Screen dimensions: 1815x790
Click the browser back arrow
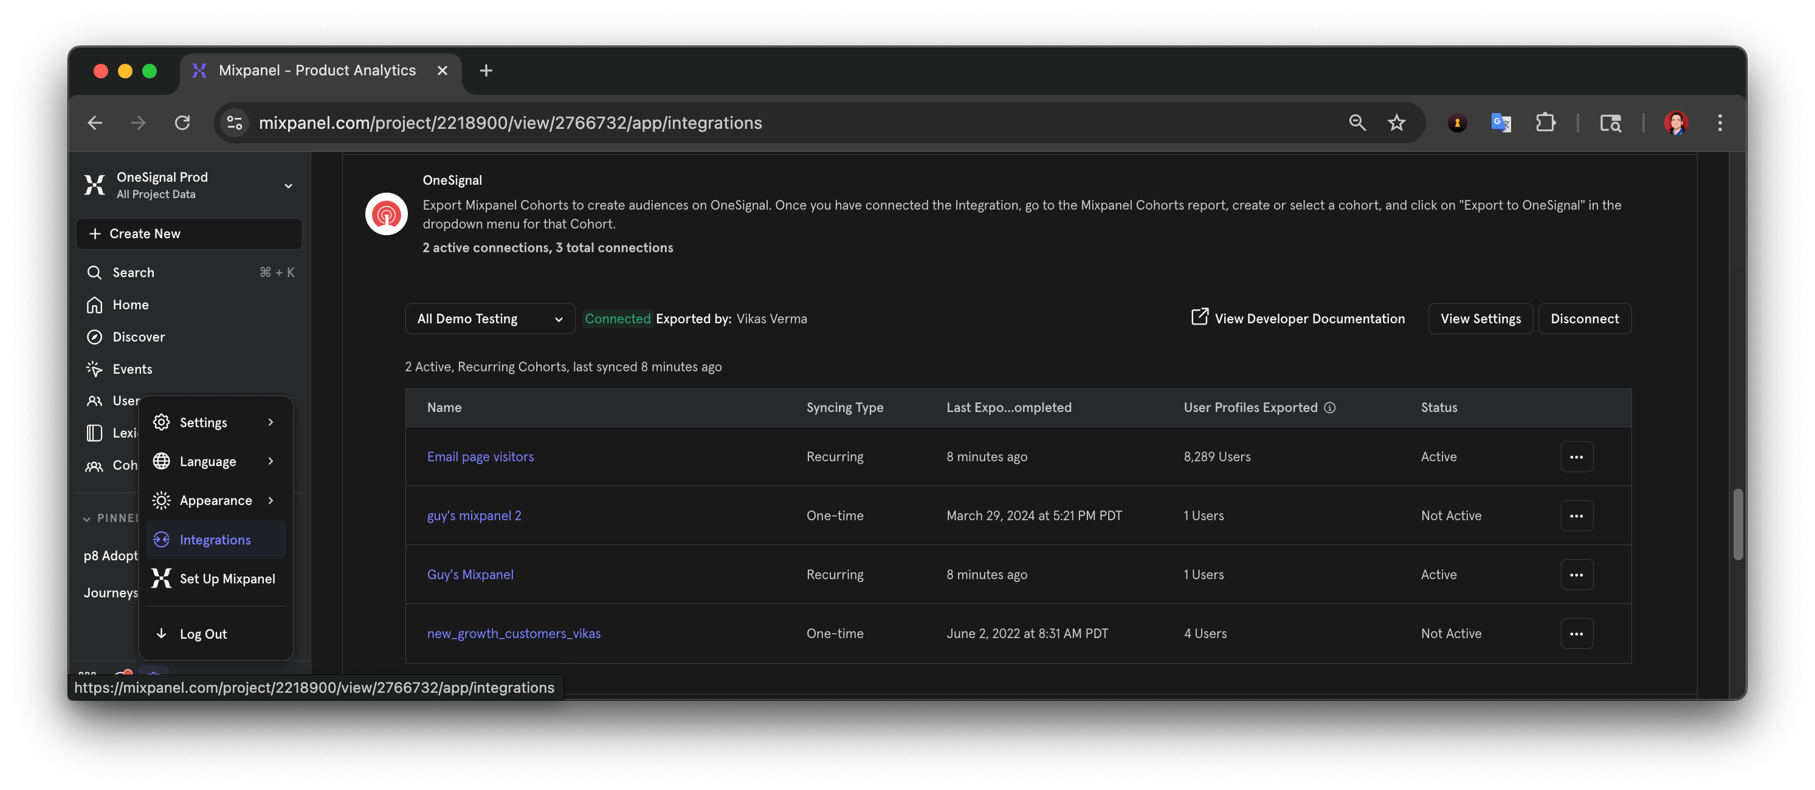click(95, 123)
